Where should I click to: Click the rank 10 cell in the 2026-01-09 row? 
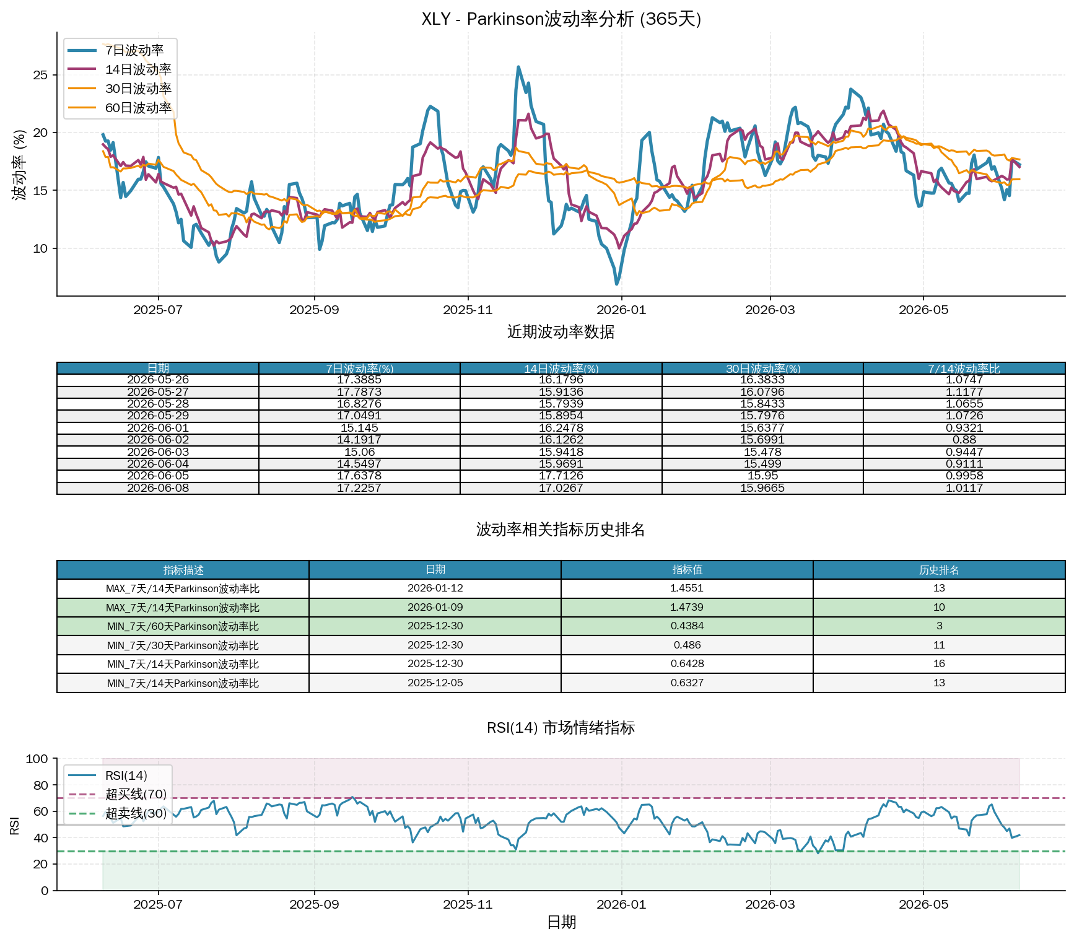pos(940,608)
